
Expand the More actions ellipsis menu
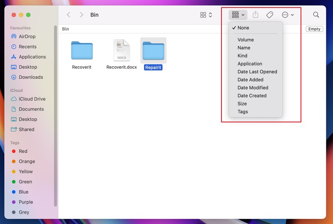[288, 15]
